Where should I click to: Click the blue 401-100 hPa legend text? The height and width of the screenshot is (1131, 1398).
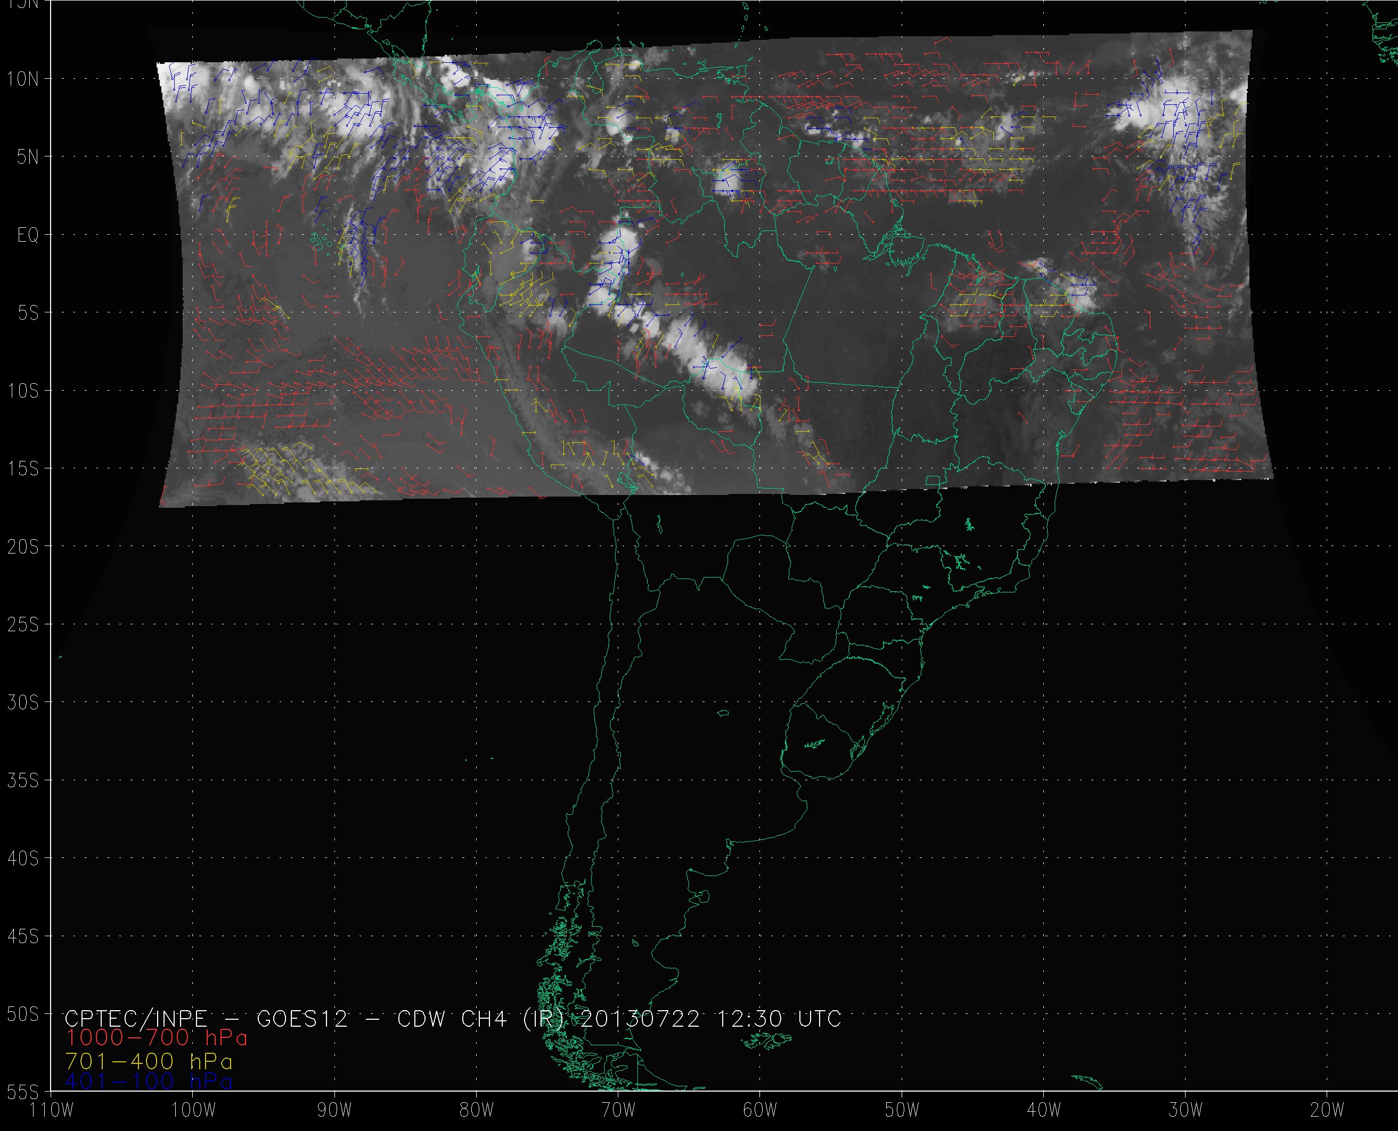pos(149,1082)
